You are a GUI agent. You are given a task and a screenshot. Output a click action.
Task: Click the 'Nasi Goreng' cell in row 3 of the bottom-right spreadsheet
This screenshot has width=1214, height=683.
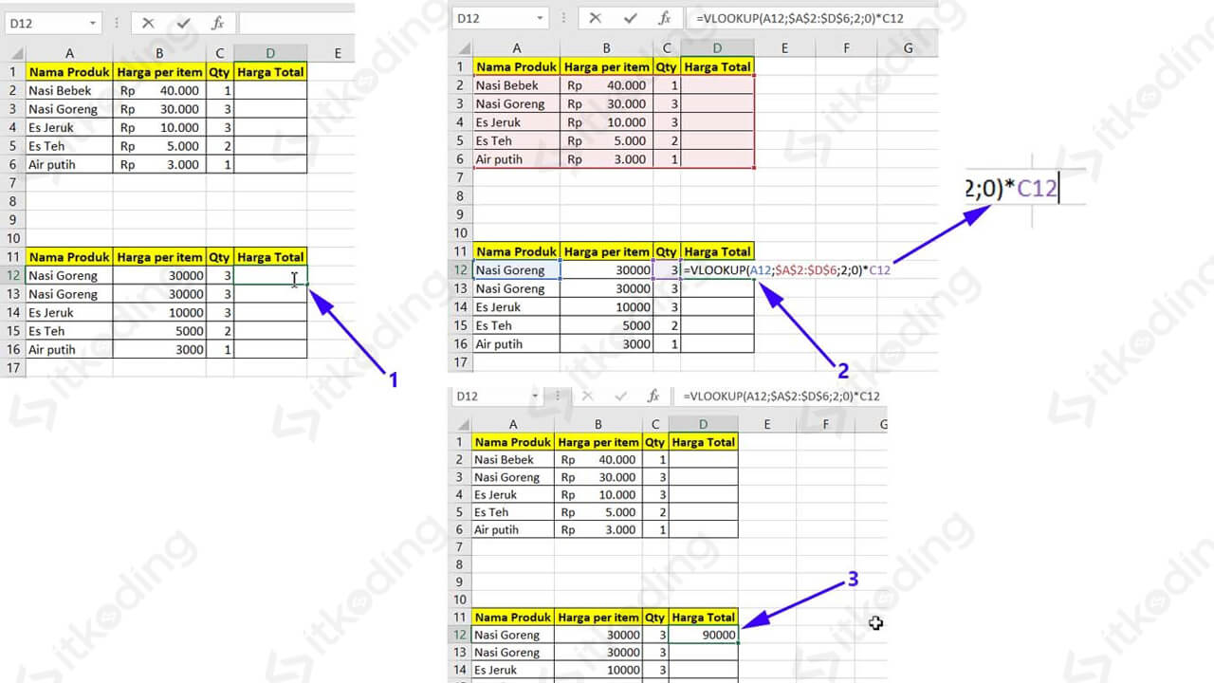pyautogui.click(x=512, y=477)
